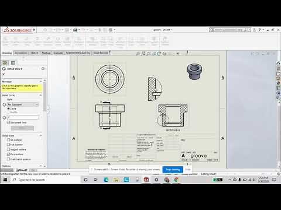Select the Circle radio button

[x=8, y=108]
